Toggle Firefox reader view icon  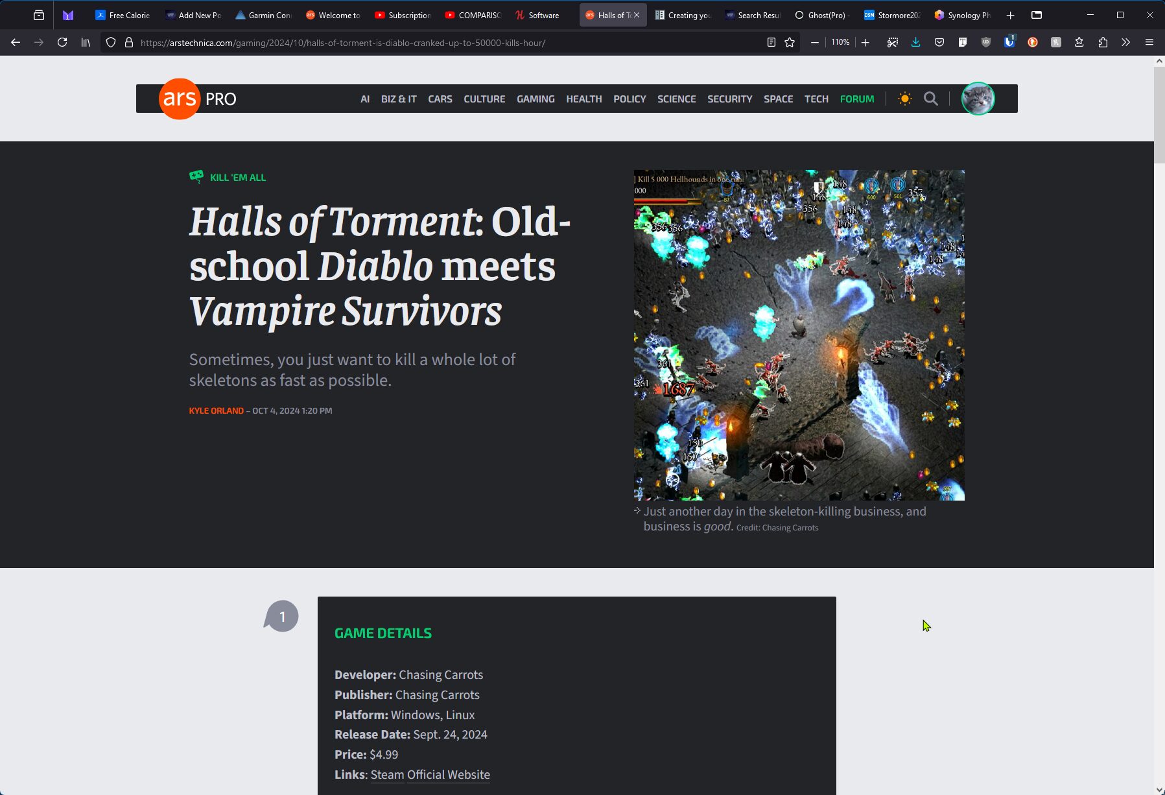tap(771, 42)
